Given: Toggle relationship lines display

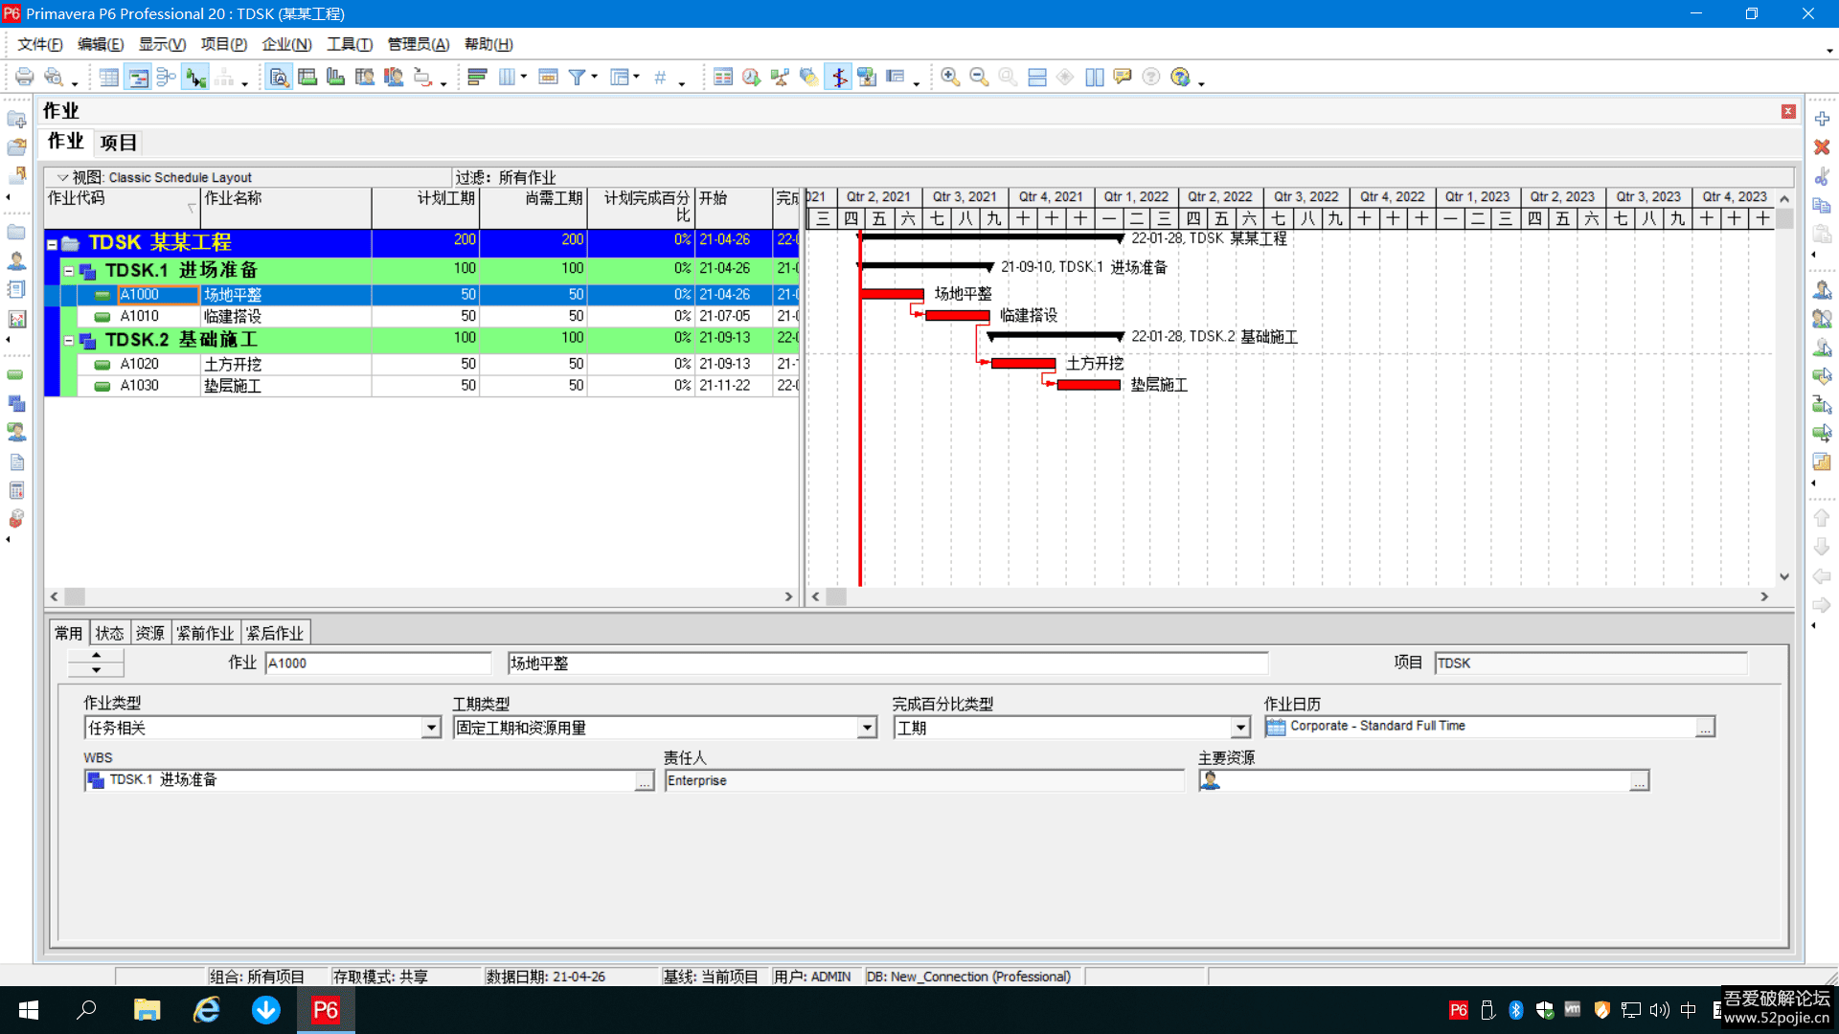Looking at the screenshot, I should [x=195, y=78].
